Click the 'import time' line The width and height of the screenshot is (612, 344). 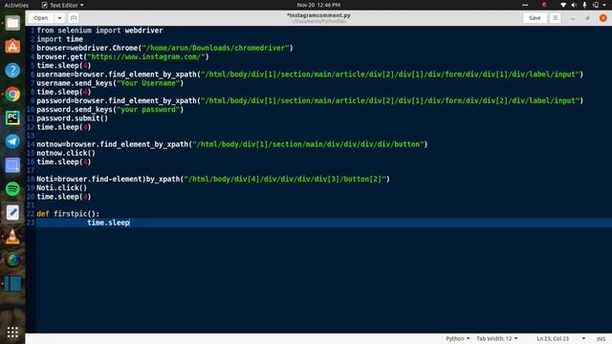(59, 39)
